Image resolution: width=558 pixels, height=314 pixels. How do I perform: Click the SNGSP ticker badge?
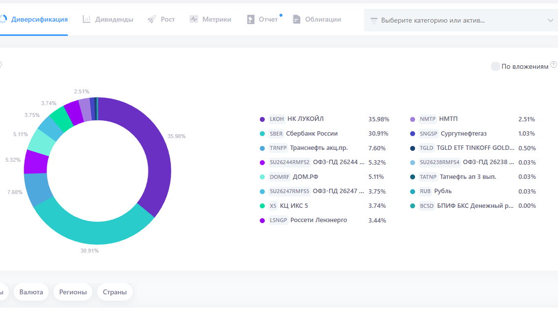tap(428, 134)
